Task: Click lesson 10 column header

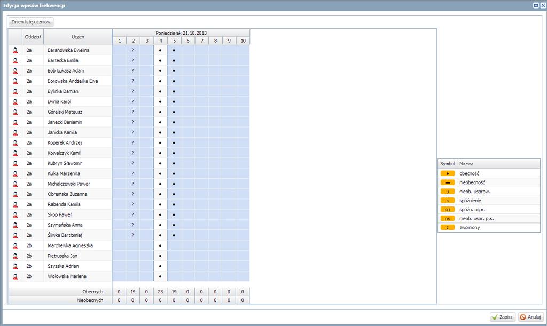Action: click(243, 41)
